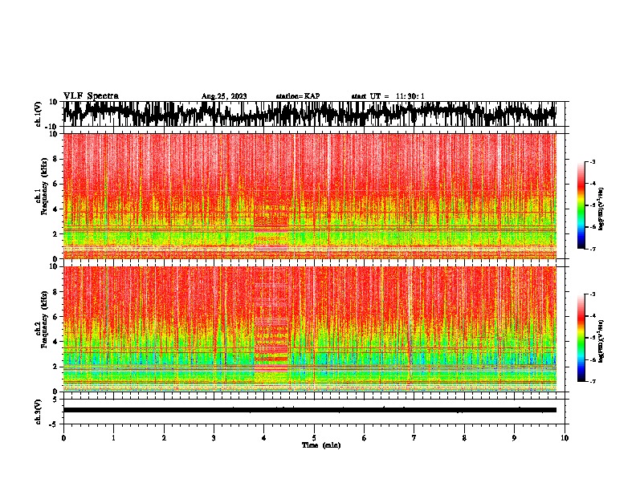The image size is (636, 491).
Task: Click the "ch.1(V)" waveform axis label
Action: 39,114
